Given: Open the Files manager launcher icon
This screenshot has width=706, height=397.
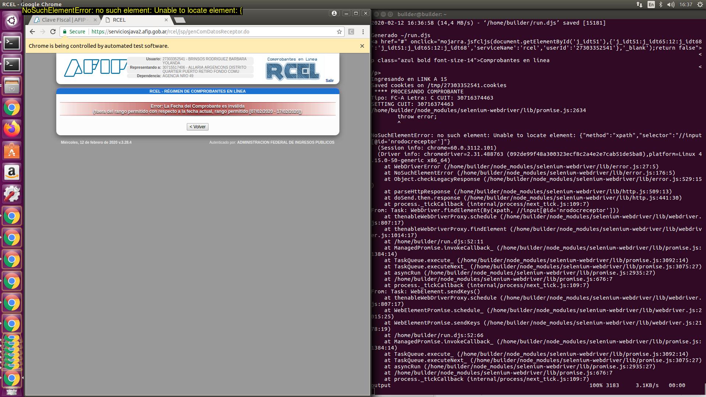Looking at the screenshot, I should tap(12, 86).
